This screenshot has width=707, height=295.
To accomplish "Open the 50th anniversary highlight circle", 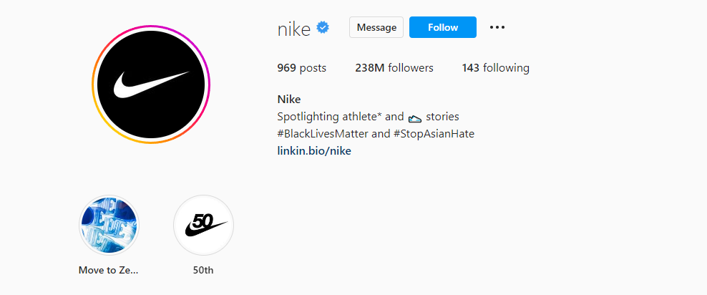I will pyautogui.click(x=203, y=226).
